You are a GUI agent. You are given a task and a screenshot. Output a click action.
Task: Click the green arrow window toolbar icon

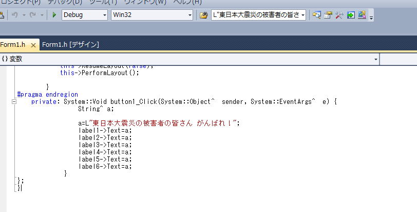pos(351,15)
